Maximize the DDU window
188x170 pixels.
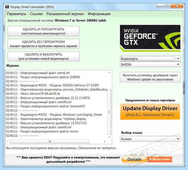(x=167, y=6)
